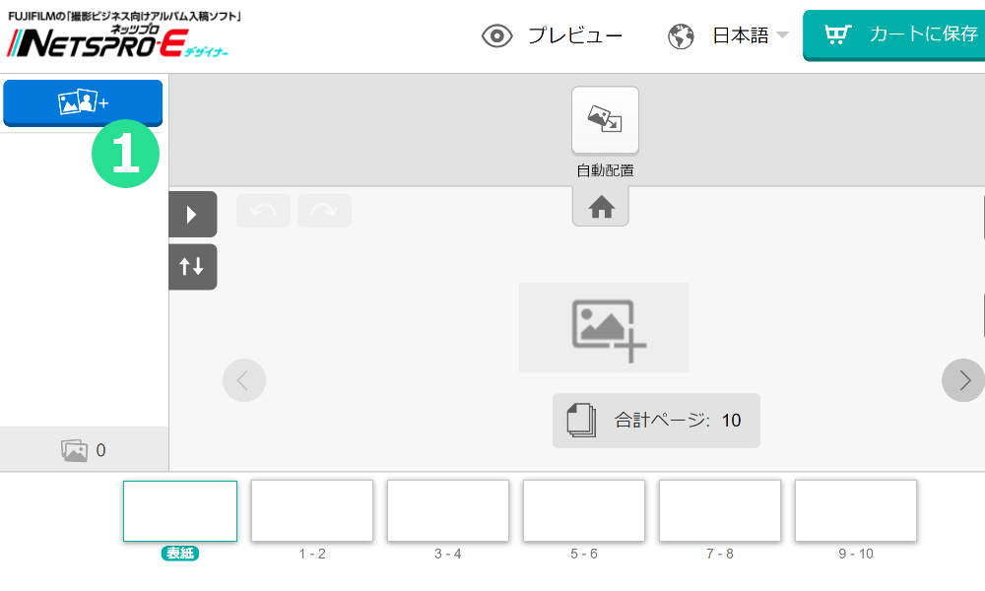Click the add image placeholder in canvas
985x591 pixels.
coord(604,328)
